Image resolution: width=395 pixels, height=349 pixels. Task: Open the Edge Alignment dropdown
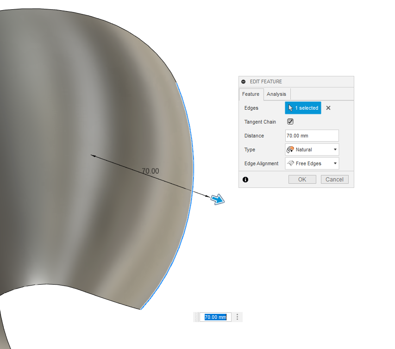point(335,163)
